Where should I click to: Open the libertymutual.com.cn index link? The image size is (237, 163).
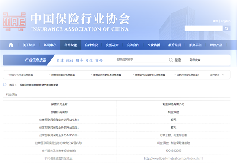pyautogui.click(x=174, y=158)
